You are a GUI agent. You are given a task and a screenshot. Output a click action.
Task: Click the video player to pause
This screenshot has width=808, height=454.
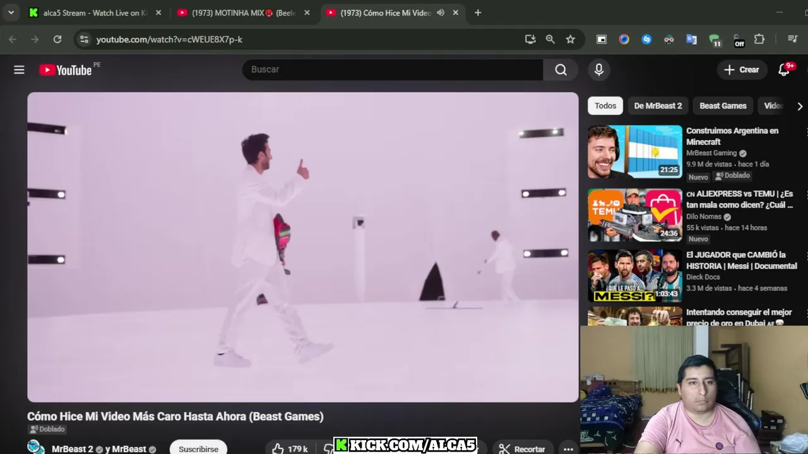click(303, 247)
